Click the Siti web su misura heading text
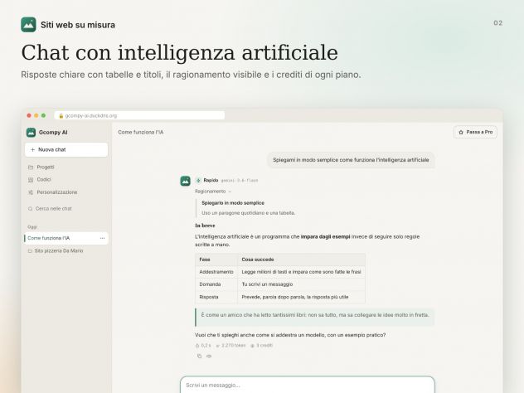 [78, 25]
